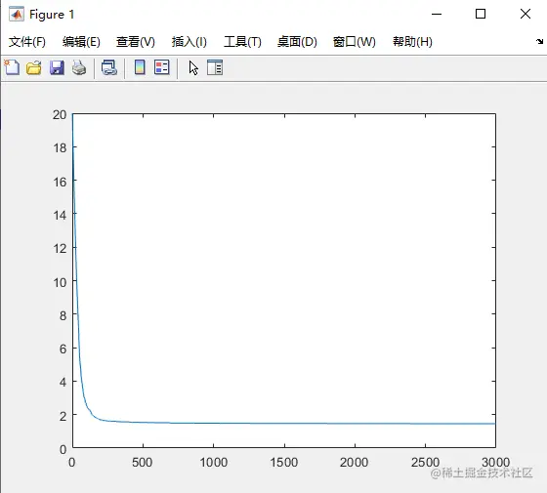Open the 窗口(W) menu
Viewport: 547px width, 493px height.
point(354,42)
